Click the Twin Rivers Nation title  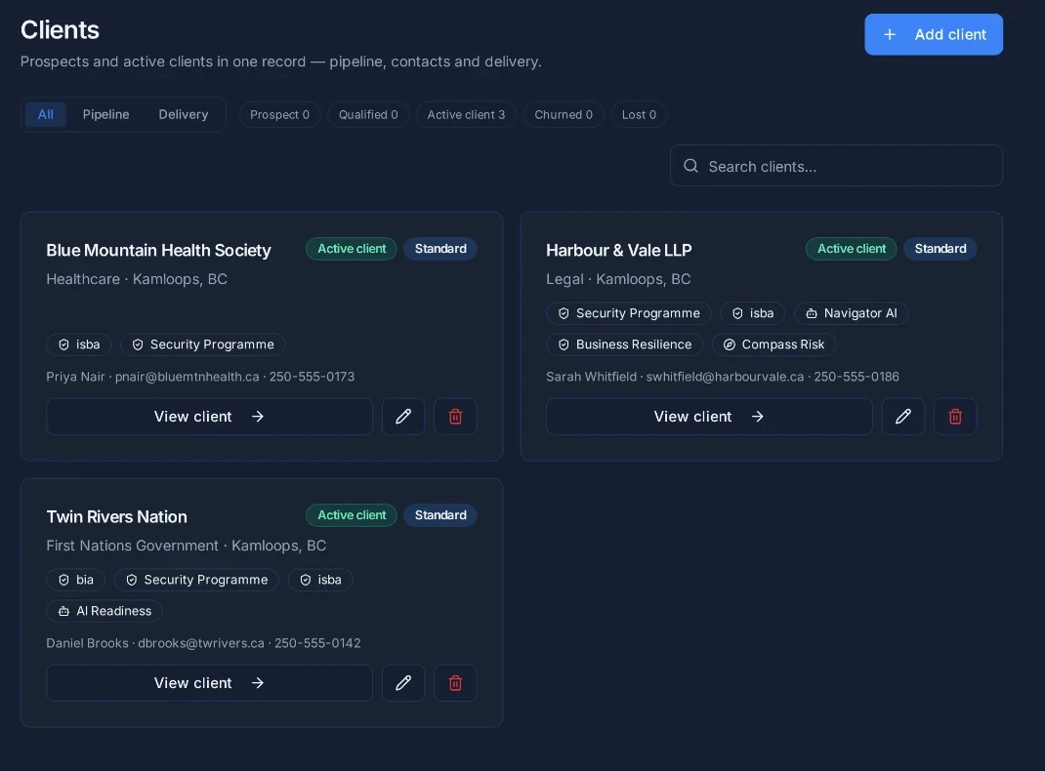point(116,516)
